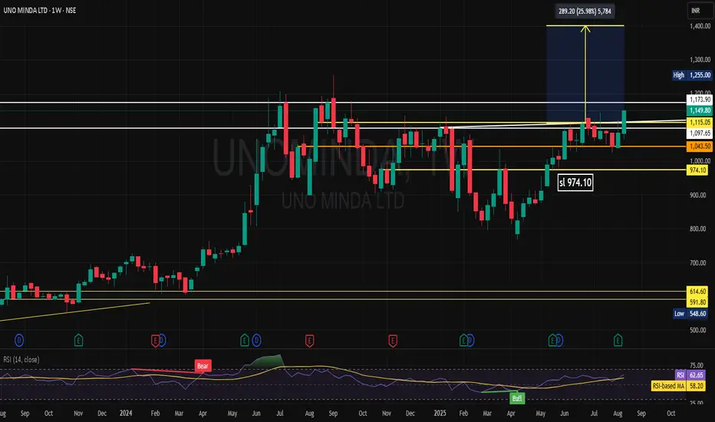Click the 1,400.00 price scale value
Image resolution: width=715 pixels, height=422 pixels.
pos(700,26)
